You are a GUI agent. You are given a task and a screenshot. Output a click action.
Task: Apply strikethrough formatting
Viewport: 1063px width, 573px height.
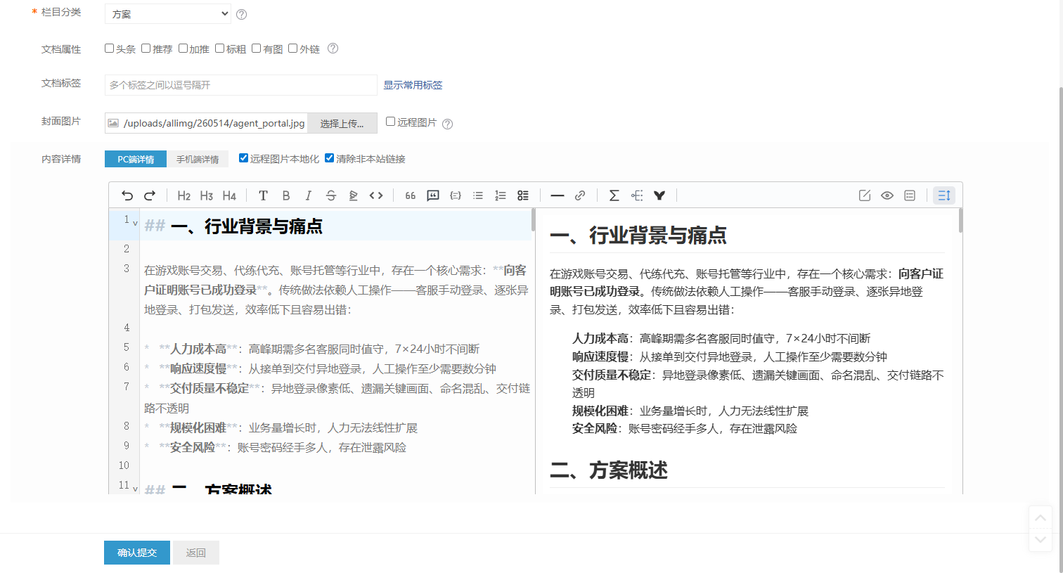click(331, 195)
